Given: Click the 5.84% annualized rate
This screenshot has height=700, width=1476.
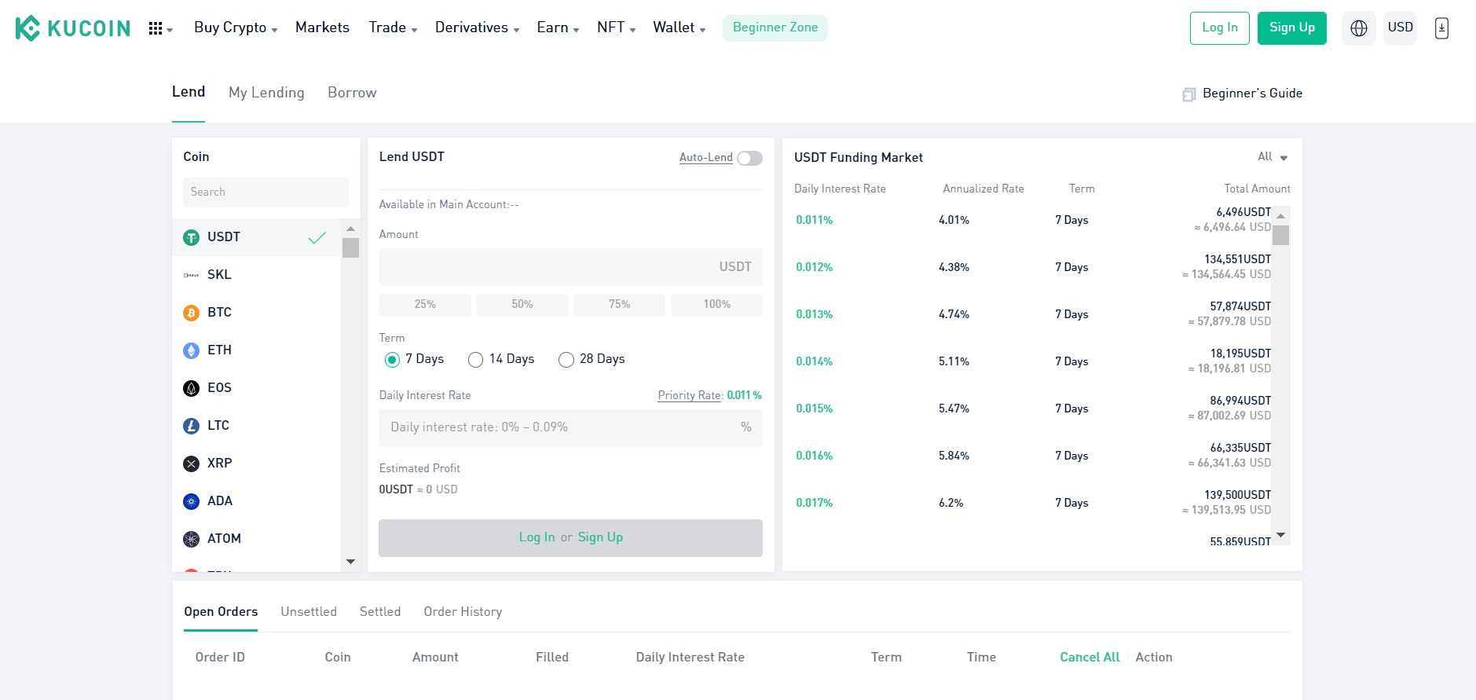Looking at the screenshot, I should click(x=954, y=456).
